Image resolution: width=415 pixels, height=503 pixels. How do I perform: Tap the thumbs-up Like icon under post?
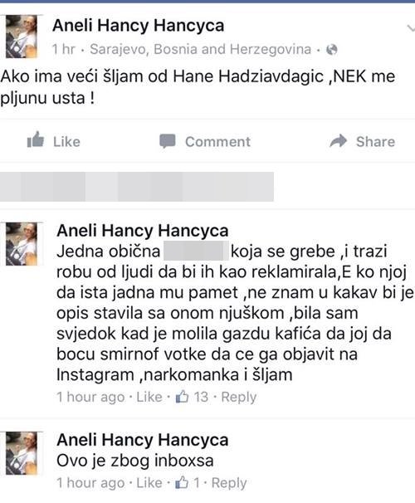point(36,140)
